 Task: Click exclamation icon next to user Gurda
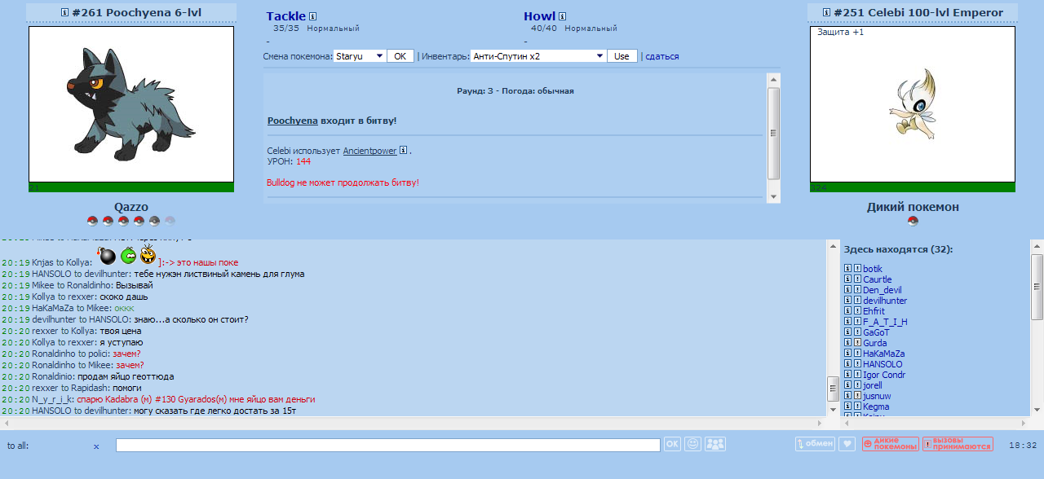click(857, 343)
